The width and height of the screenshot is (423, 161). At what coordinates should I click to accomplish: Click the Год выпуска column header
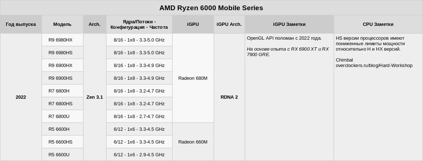click(x=21, y=24)
